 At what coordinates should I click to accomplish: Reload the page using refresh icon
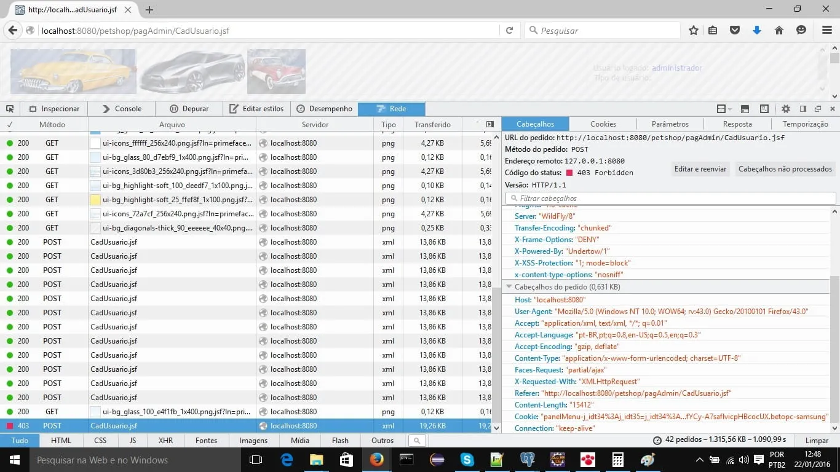click(x=509, y=30)
